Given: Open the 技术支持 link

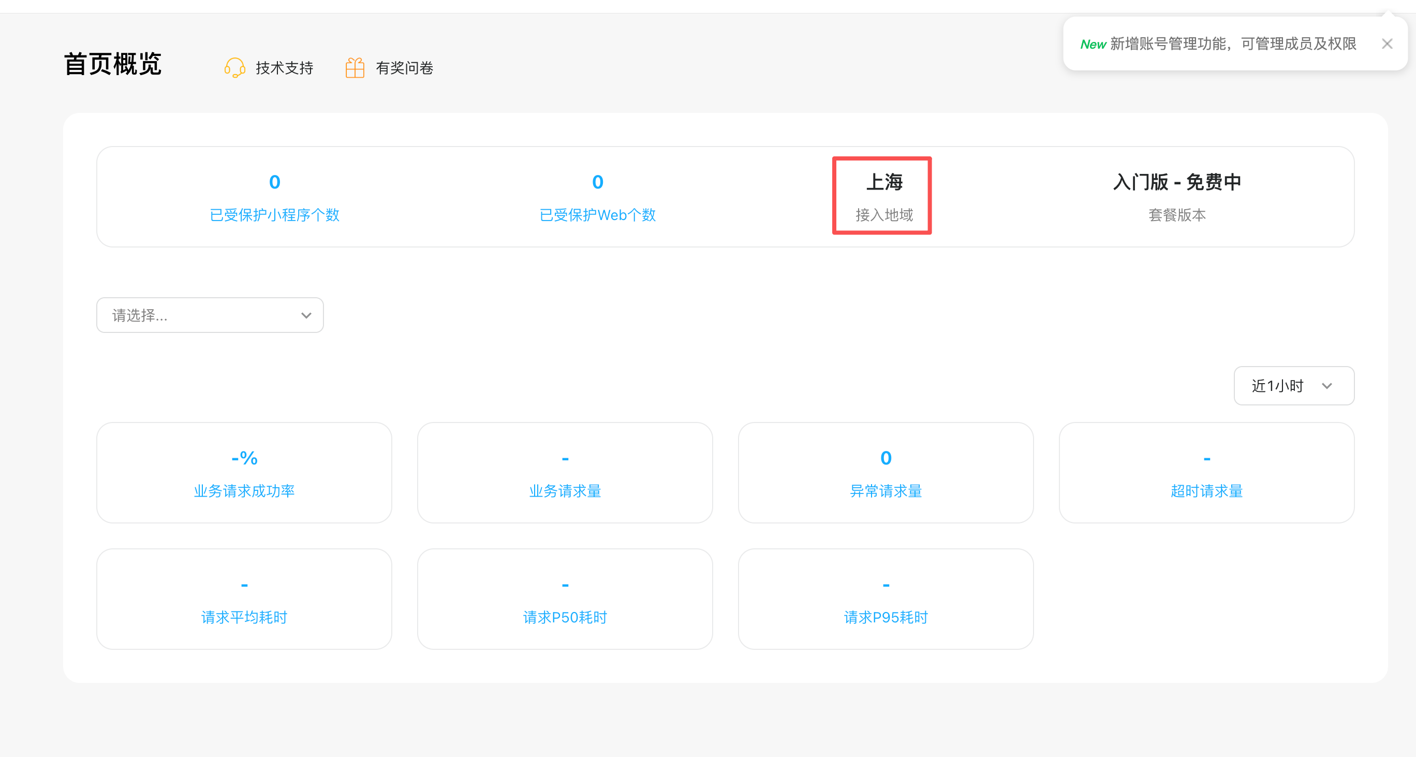Looking at the screenshot, I should (284, 68).
